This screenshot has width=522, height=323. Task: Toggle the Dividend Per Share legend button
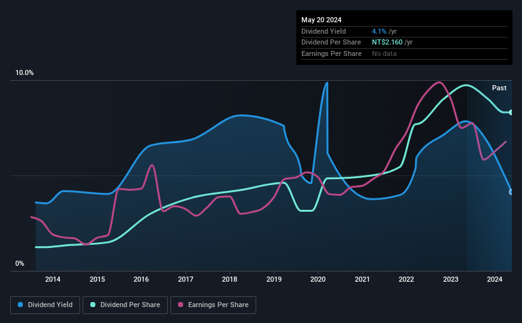[125, 305]
